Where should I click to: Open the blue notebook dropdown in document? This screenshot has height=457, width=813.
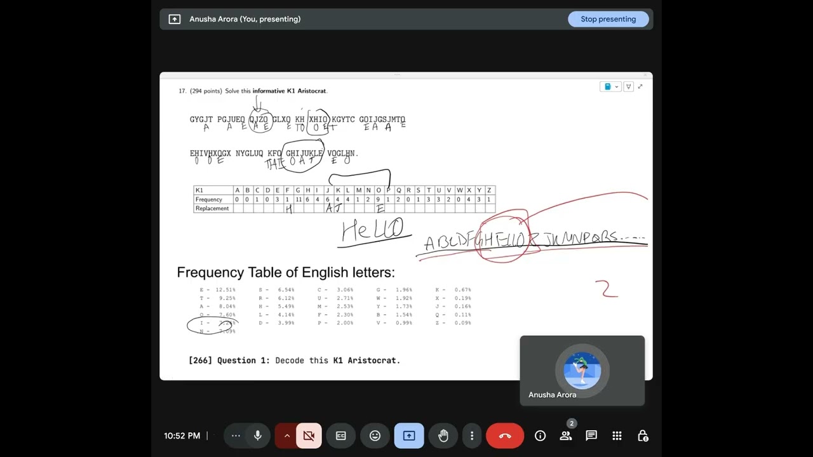611,87
